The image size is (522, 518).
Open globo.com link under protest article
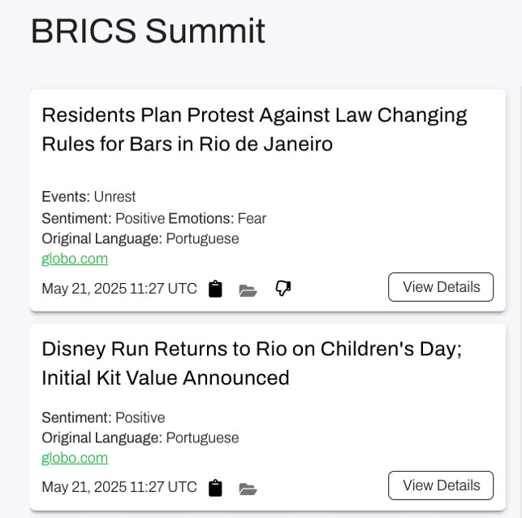[75, 259]
